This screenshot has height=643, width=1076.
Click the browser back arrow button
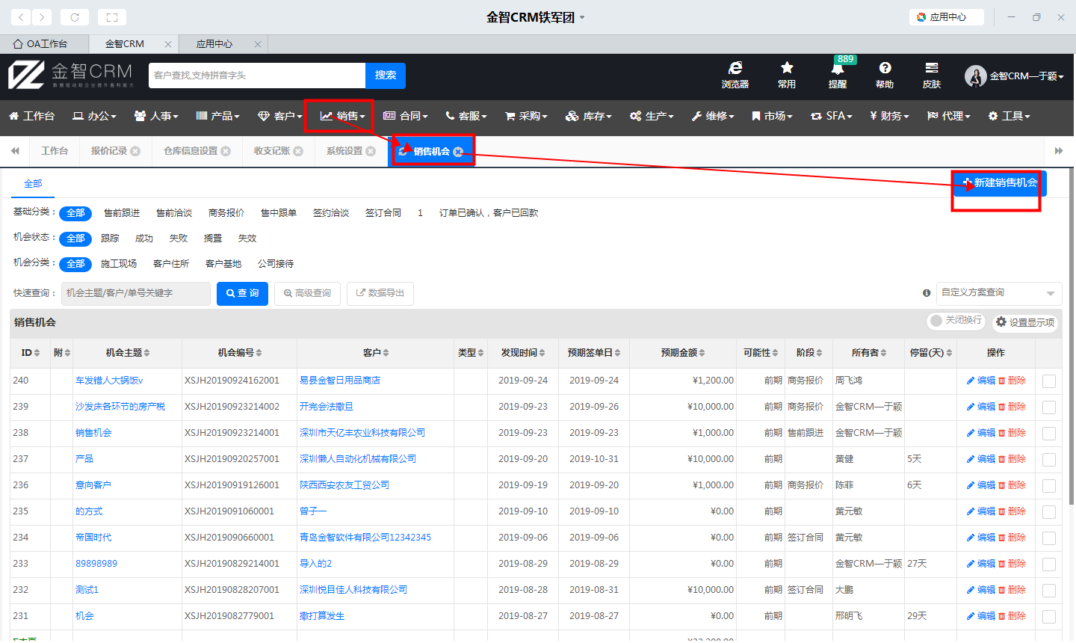[x=22, y=16]
